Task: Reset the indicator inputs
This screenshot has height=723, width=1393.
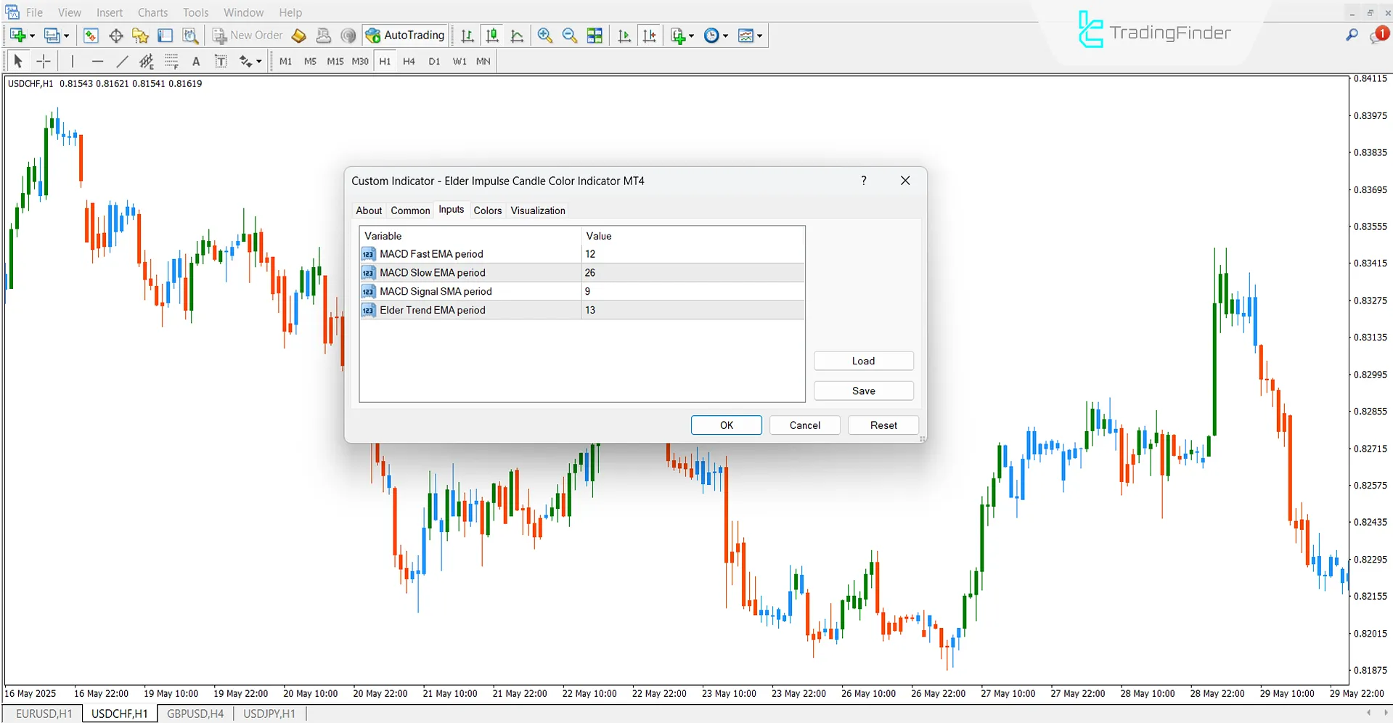Action: pyautogui.click(x=883, y=425)
